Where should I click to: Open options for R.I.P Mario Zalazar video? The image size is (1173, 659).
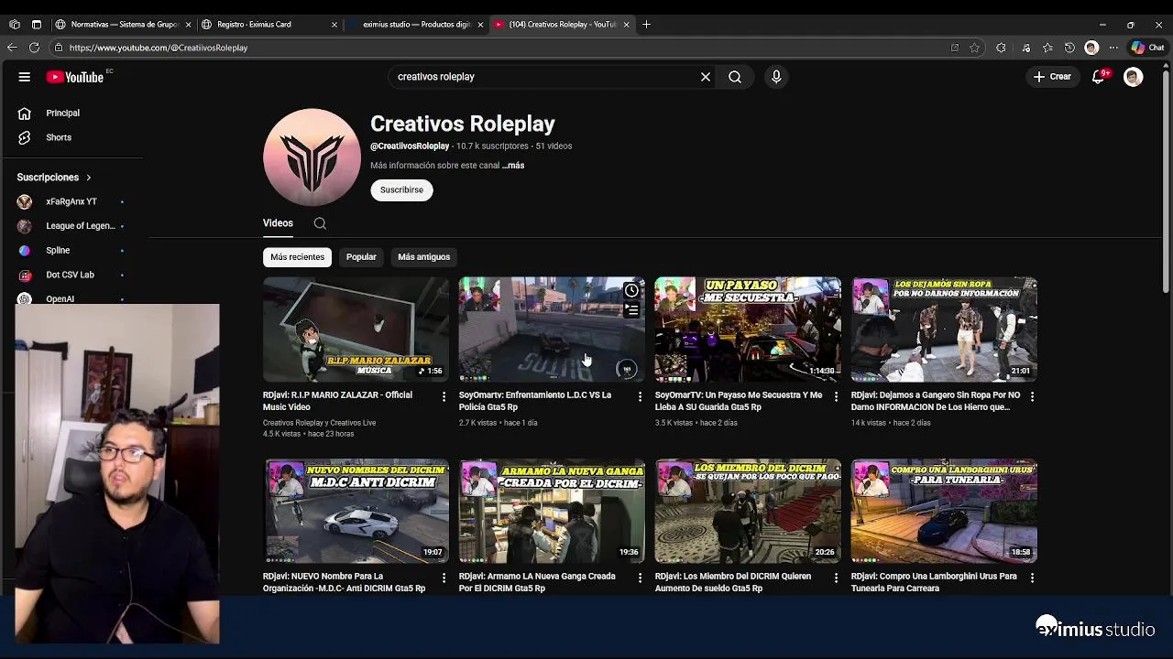(444, 396)
